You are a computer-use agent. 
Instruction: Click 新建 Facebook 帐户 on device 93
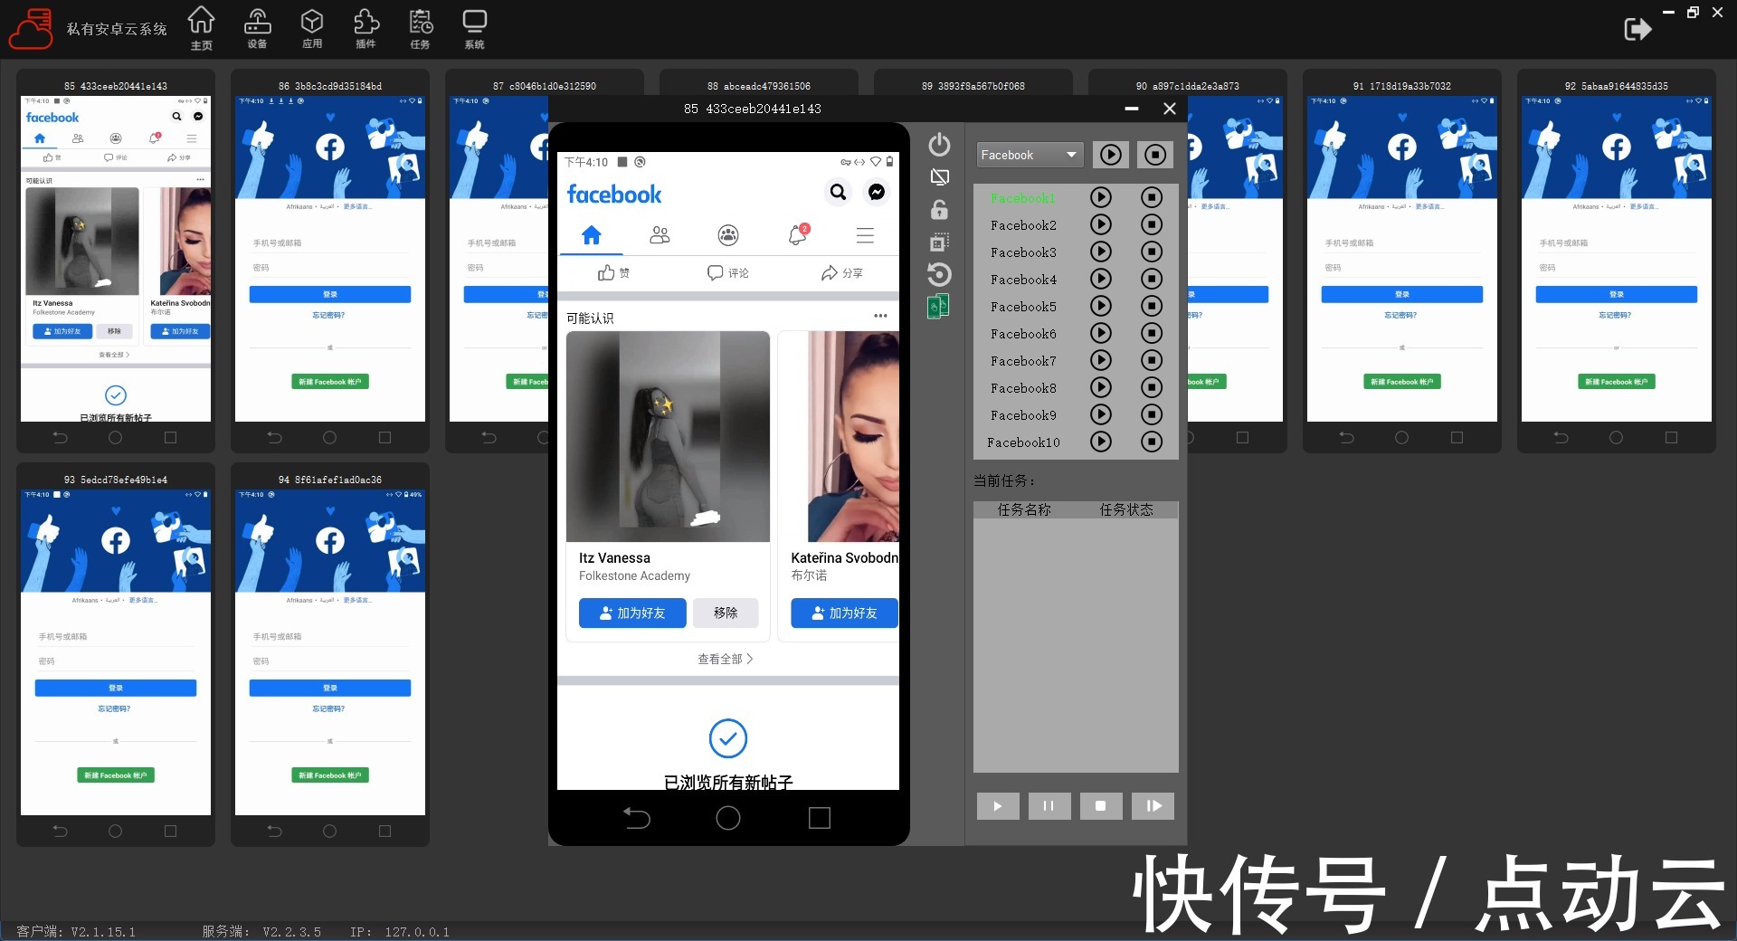pyautogui.click(x=116, y=775)
